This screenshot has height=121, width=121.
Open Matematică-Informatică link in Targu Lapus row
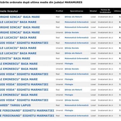(x=77, y=105)
